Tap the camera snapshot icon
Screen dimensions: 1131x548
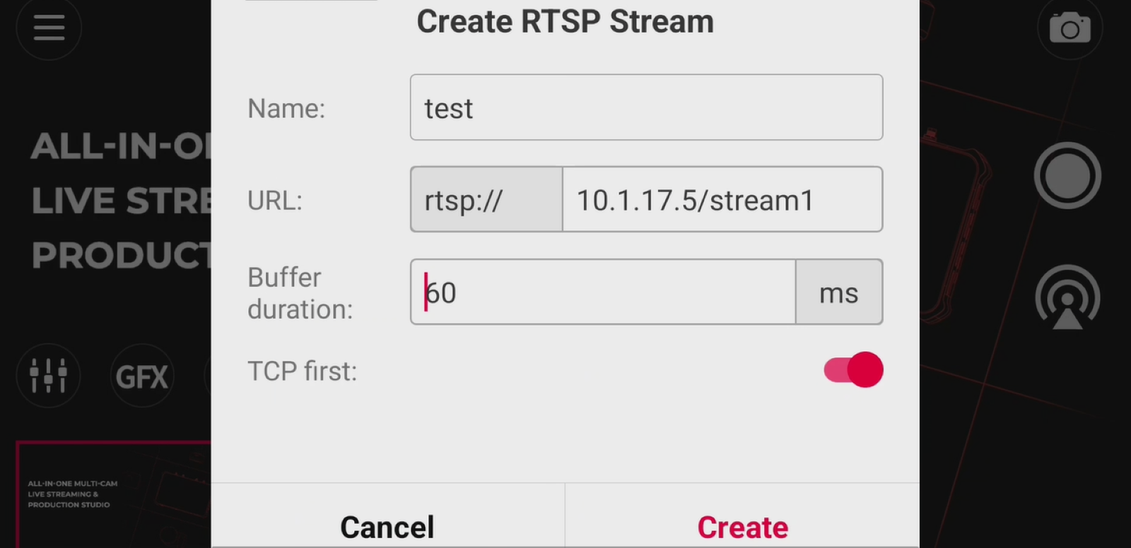coord(1070,28)
